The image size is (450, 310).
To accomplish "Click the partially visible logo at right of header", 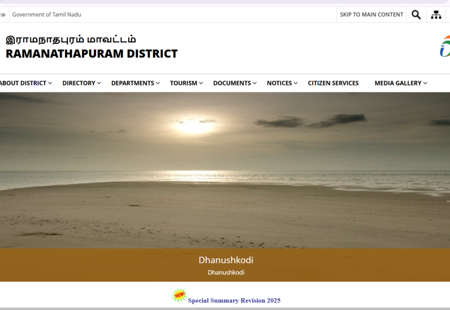I will point(445,47).
